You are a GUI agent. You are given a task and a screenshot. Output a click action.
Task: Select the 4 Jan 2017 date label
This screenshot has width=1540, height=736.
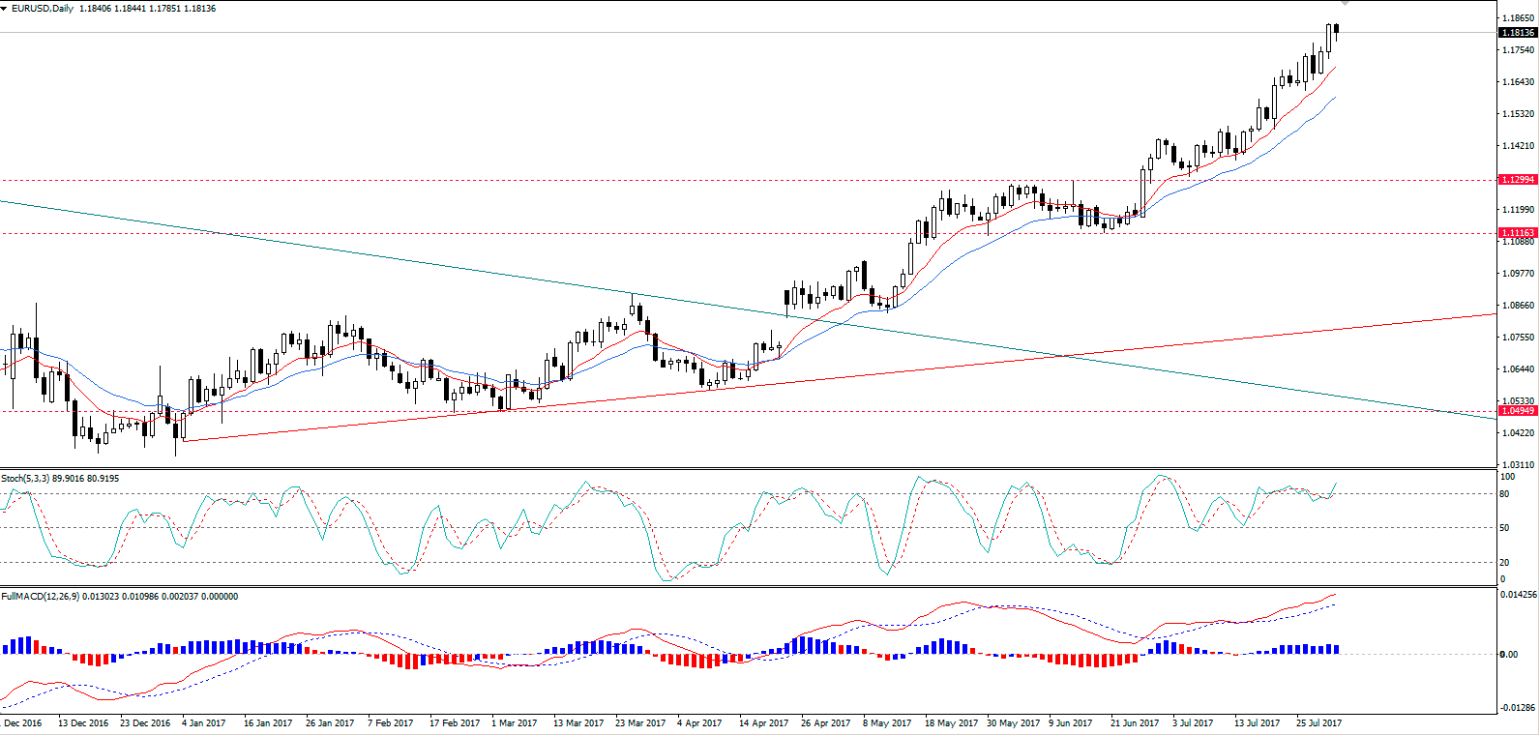click(x=203, y=723)
